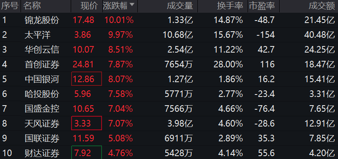Click the change value 7.58%
Viewport: 338px width, 159px height.
click(121, 94)
